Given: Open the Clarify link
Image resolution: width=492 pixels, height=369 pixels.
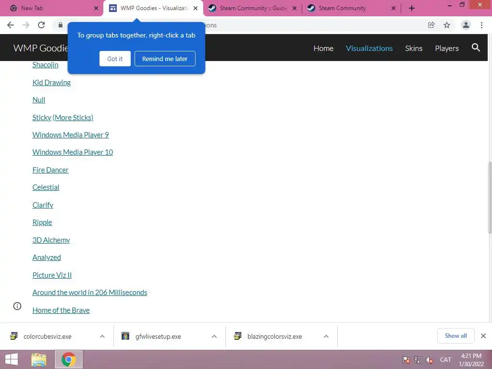Looking at the screenshot, I should point(43,205).
